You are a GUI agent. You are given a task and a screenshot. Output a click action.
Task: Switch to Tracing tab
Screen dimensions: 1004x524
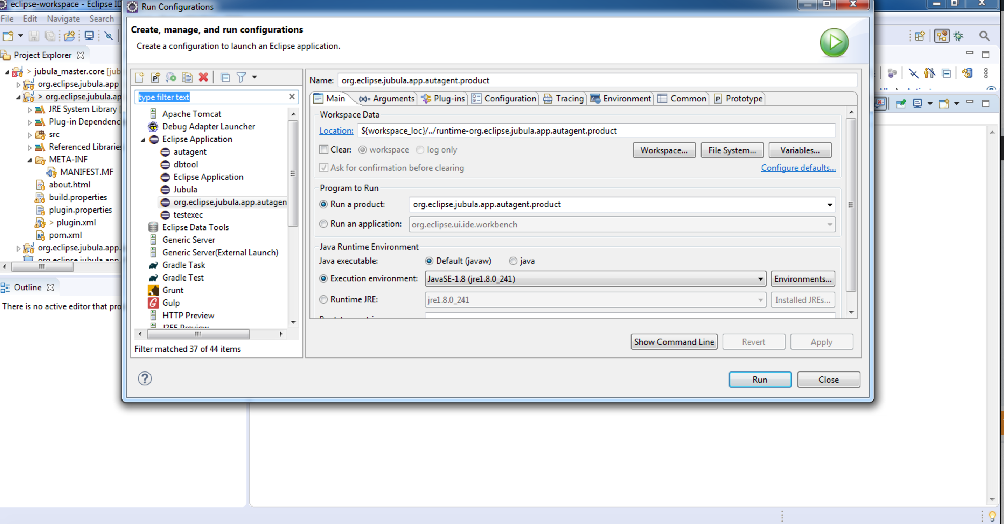[x=564, y=99]
